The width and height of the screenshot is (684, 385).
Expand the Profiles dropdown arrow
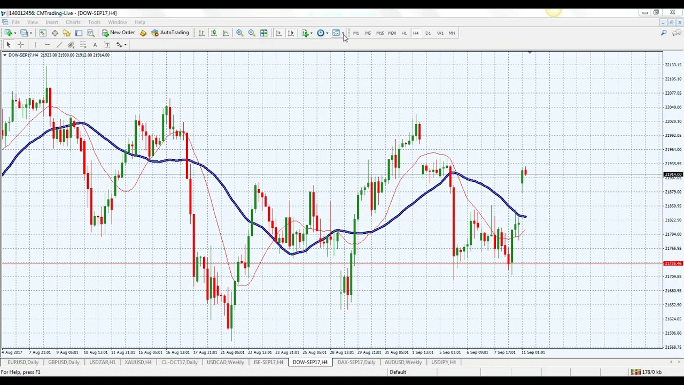click(x=30, y=33)
